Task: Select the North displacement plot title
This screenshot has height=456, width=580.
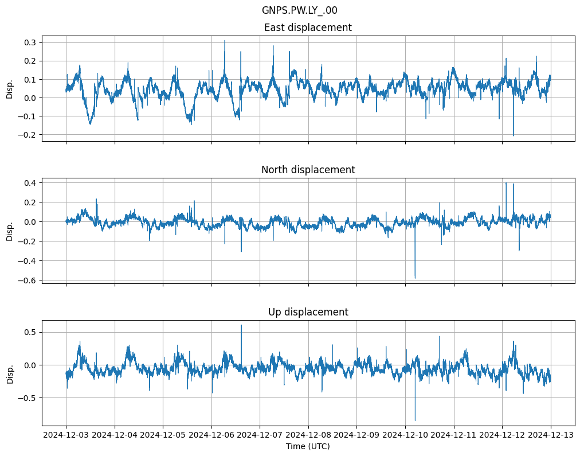Action: coord(308,170)
